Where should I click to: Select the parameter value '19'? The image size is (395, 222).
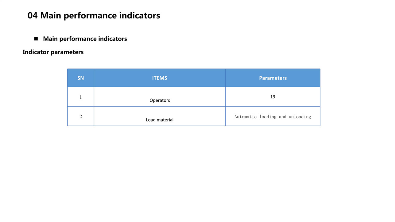[273, 97]
